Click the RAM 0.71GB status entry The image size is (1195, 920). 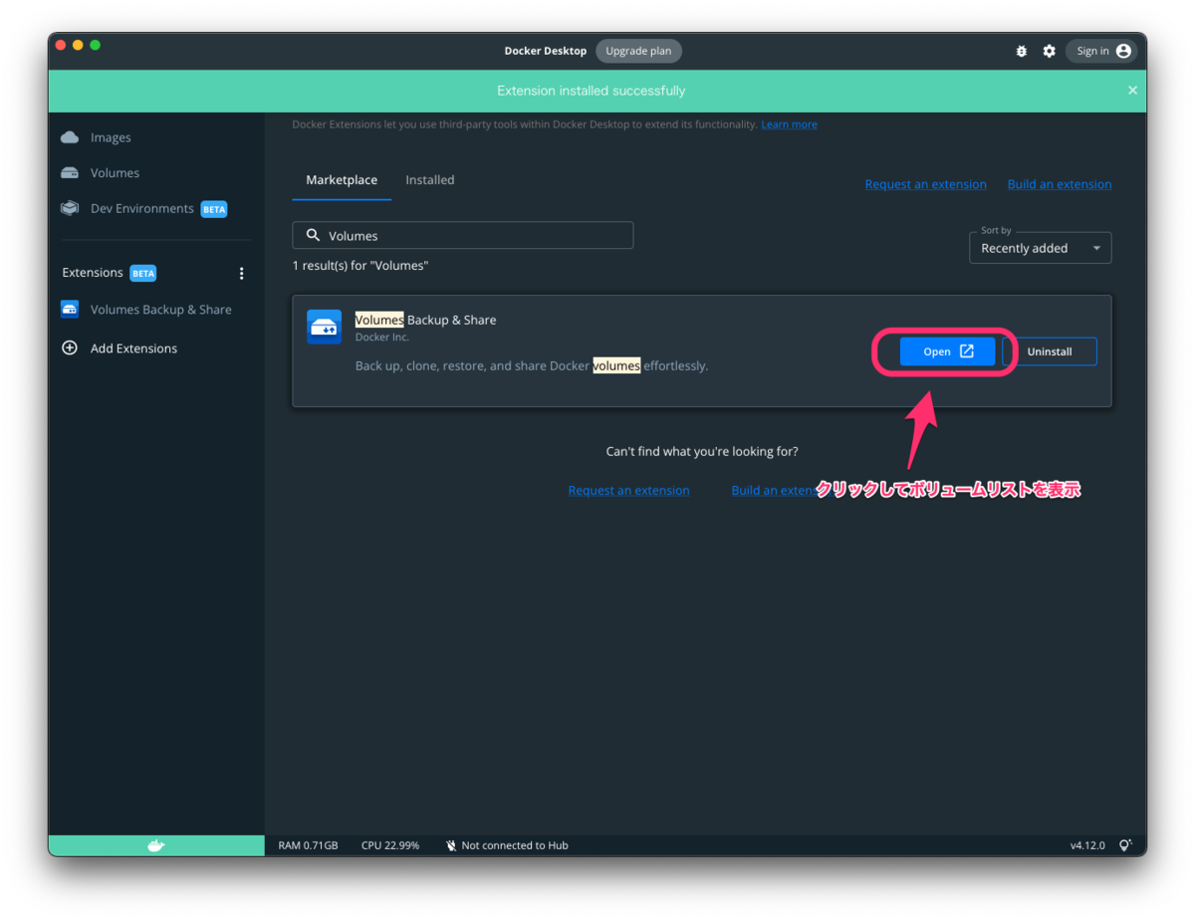(x=308, y=845)
